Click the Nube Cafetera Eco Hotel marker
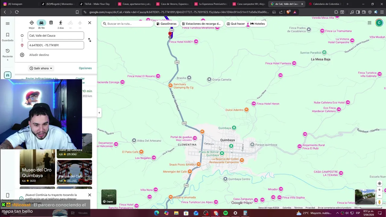The height and width of the screenshot is (217, 386). coord(348,102)
